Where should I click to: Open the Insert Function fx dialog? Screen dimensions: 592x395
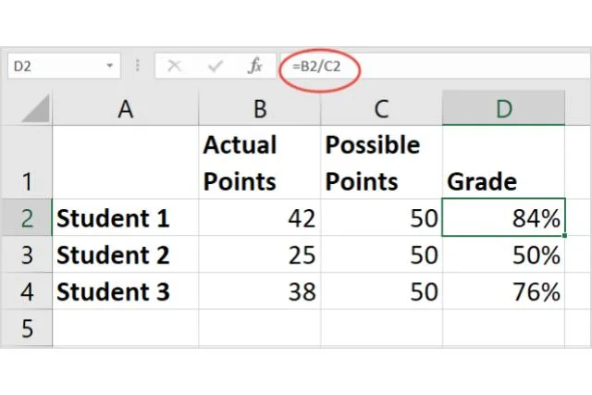[x=255, y=66]
